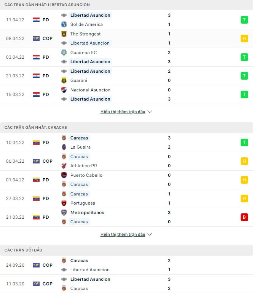Expand more Libertad Asuncion matches
The height and width of the screenshot is (293, 257).
tap(126, 112)
